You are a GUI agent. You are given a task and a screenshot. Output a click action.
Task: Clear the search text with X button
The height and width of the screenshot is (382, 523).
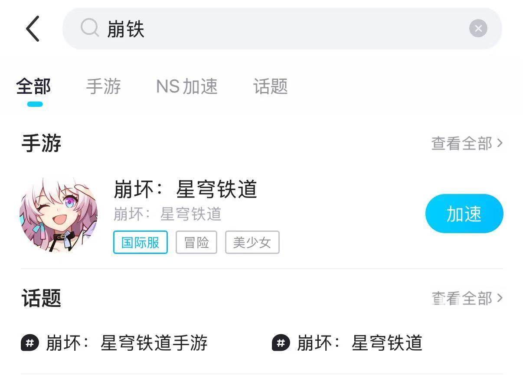pos(478,29)
